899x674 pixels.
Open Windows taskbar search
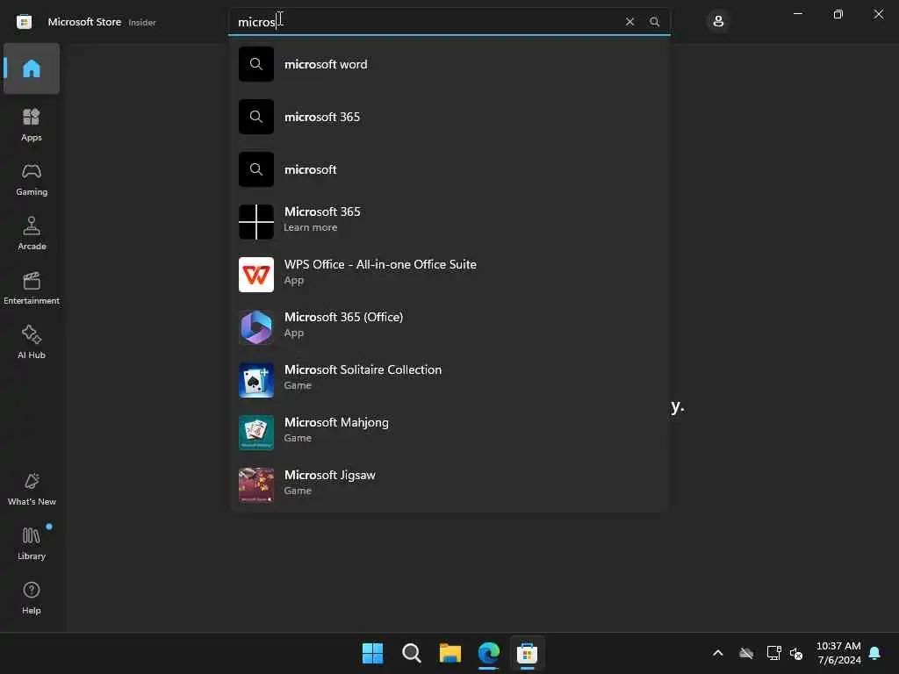(x=411, y=653)
